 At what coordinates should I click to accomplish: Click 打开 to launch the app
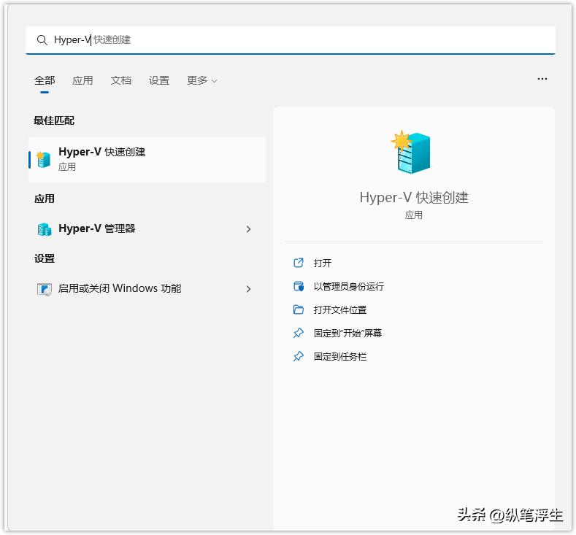(322, 263)
